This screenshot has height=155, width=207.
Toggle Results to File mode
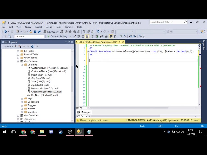[x=115, y=36]
